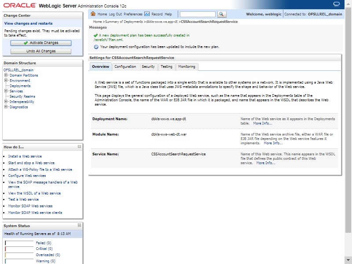Image resolution: width=352 pixels, height=264 pixels.
Task: Open Interoperability in Domain Structure
Action: click(22, 102)
